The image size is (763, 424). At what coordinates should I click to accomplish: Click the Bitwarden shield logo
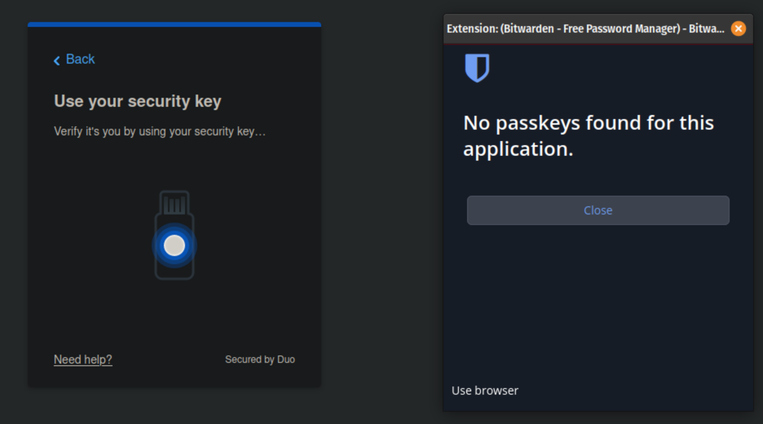click(477, 68)
